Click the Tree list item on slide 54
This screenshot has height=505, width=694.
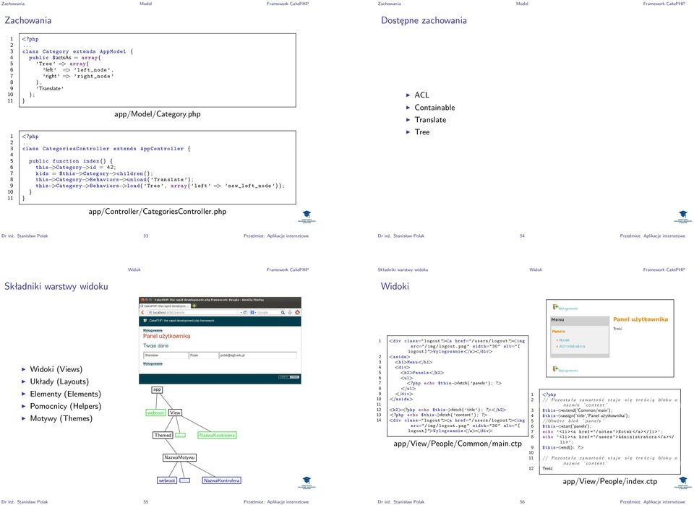(x=422, y=131)
